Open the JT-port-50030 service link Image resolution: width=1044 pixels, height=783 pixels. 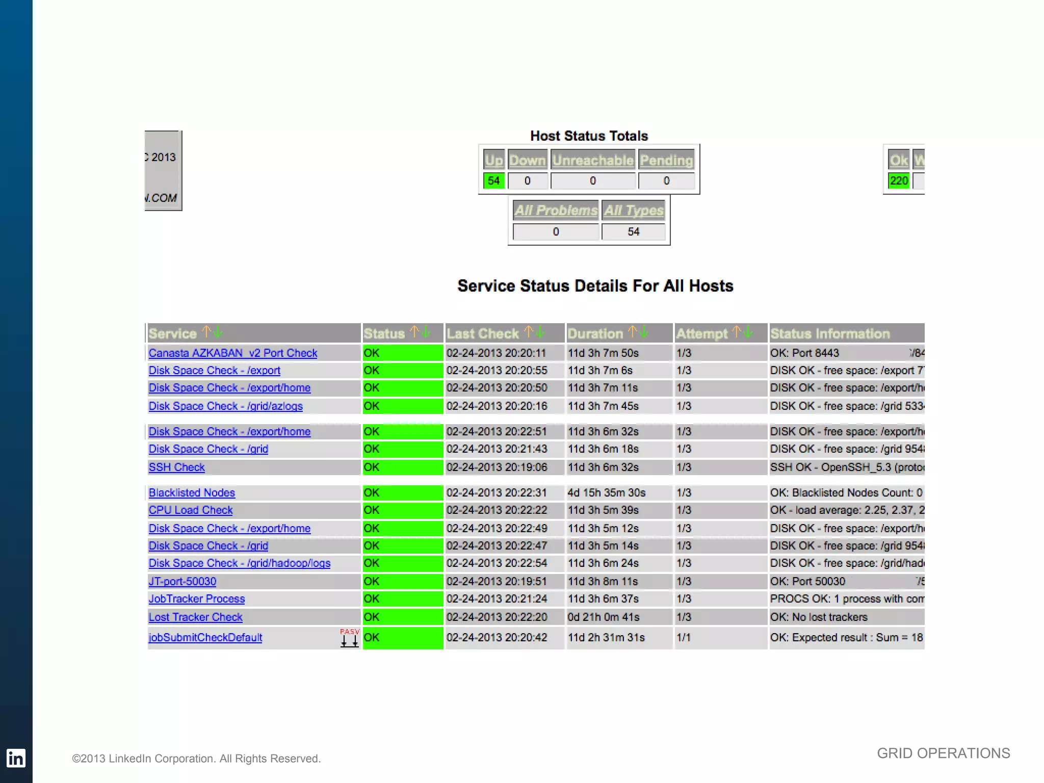point(182,581)
